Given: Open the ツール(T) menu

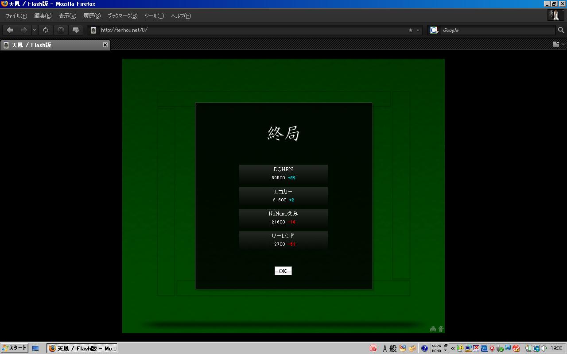Looking at the screenshot, I should (154, 16).
